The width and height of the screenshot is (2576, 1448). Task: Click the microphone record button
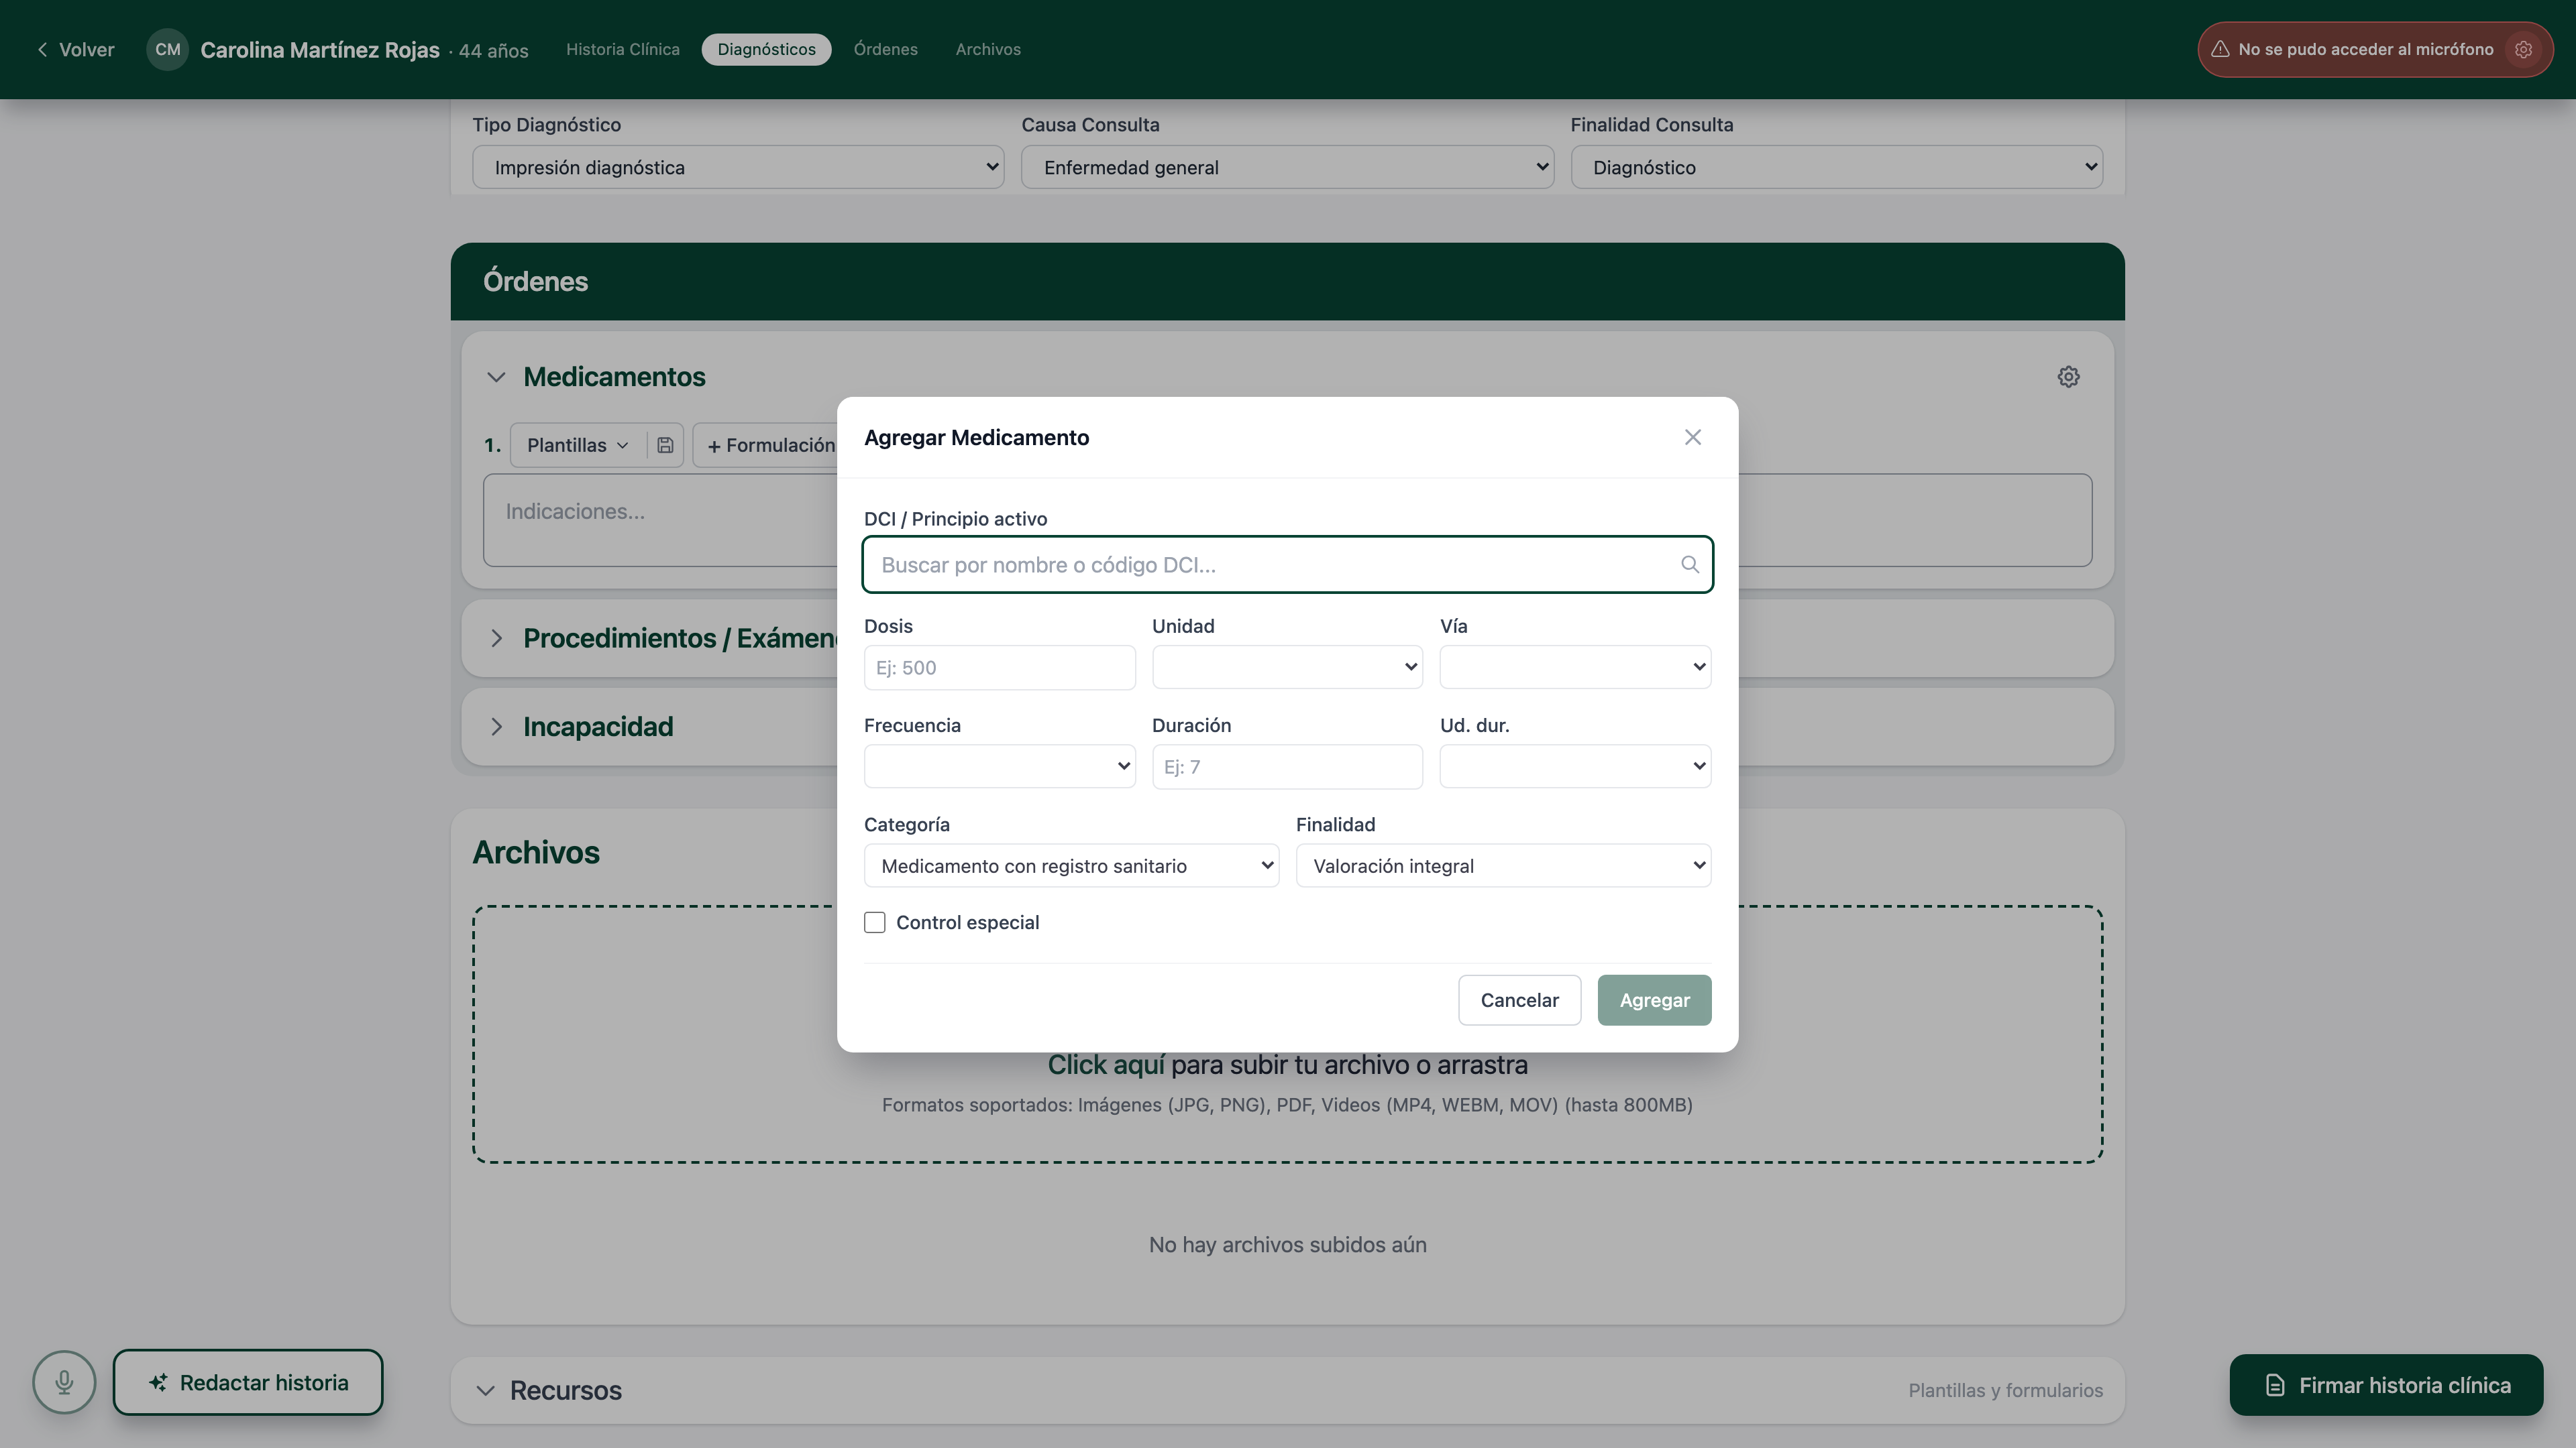pos(64,1382)
